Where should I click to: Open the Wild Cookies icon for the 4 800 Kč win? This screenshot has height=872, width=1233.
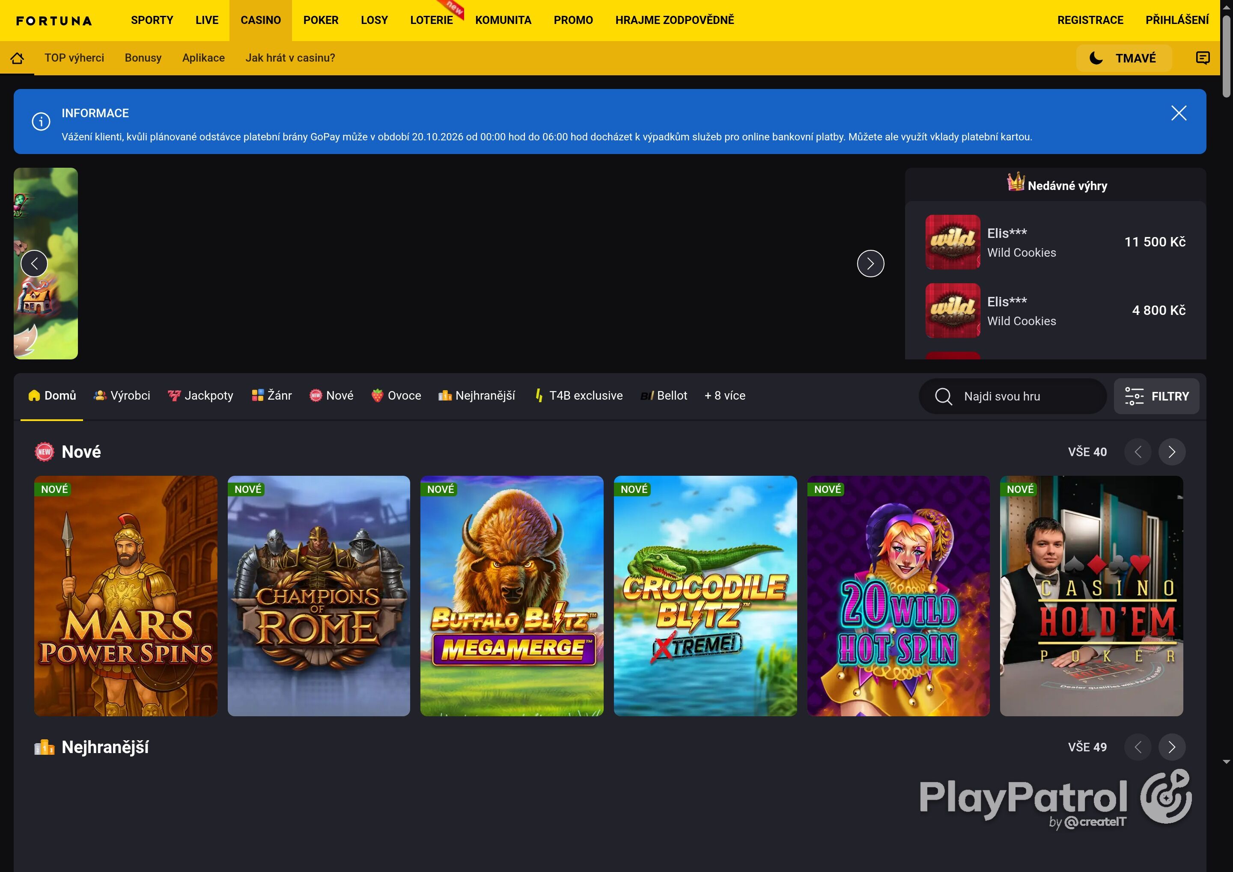pos(953,310)
